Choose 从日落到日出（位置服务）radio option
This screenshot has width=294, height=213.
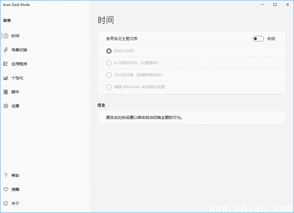(x=109, y=63)
